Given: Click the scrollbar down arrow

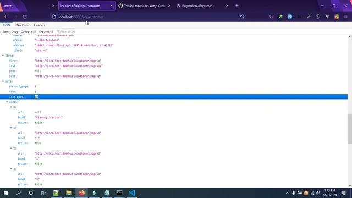Looking at the screenshot, I should click(350, 185).
